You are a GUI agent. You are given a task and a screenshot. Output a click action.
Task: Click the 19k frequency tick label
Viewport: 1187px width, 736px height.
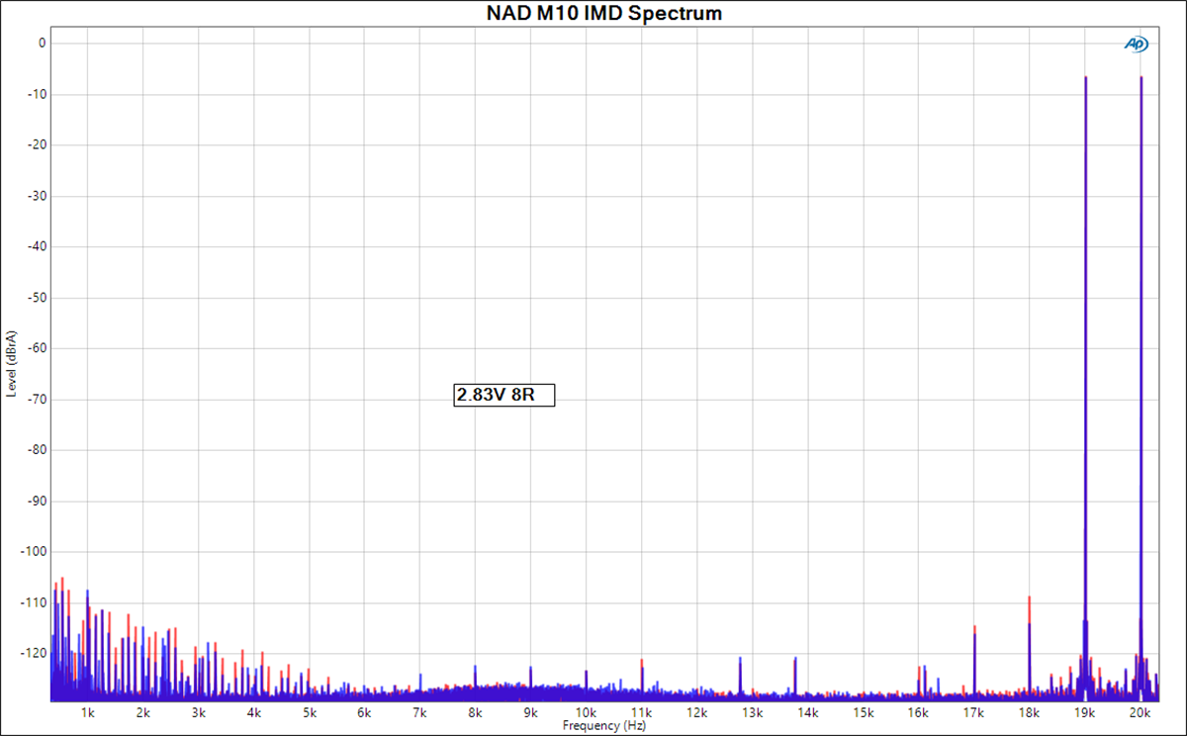(1085, 712)
